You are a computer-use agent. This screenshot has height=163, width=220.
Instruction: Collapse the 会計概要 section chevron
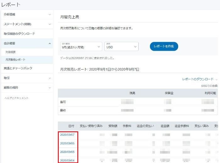50,44
